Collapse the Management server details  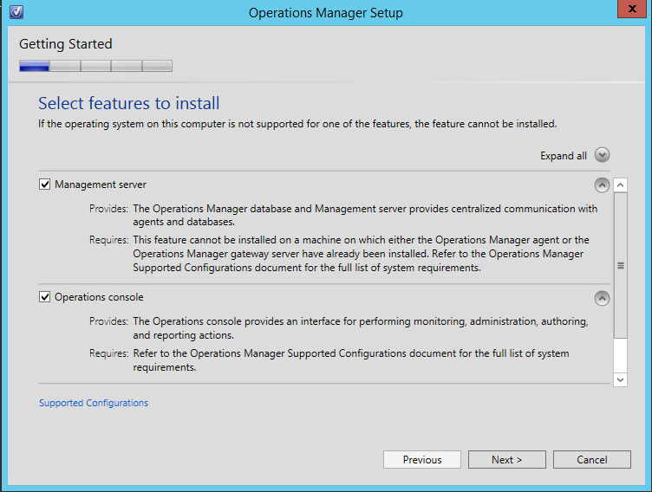(x=602, y=184)
